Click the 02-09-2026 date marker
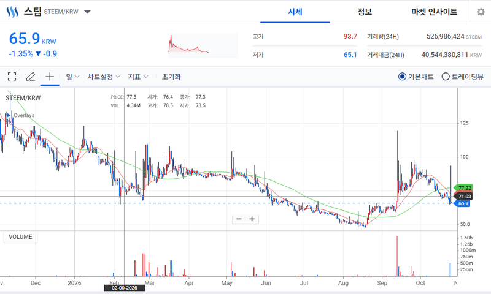 coord(125,288)
